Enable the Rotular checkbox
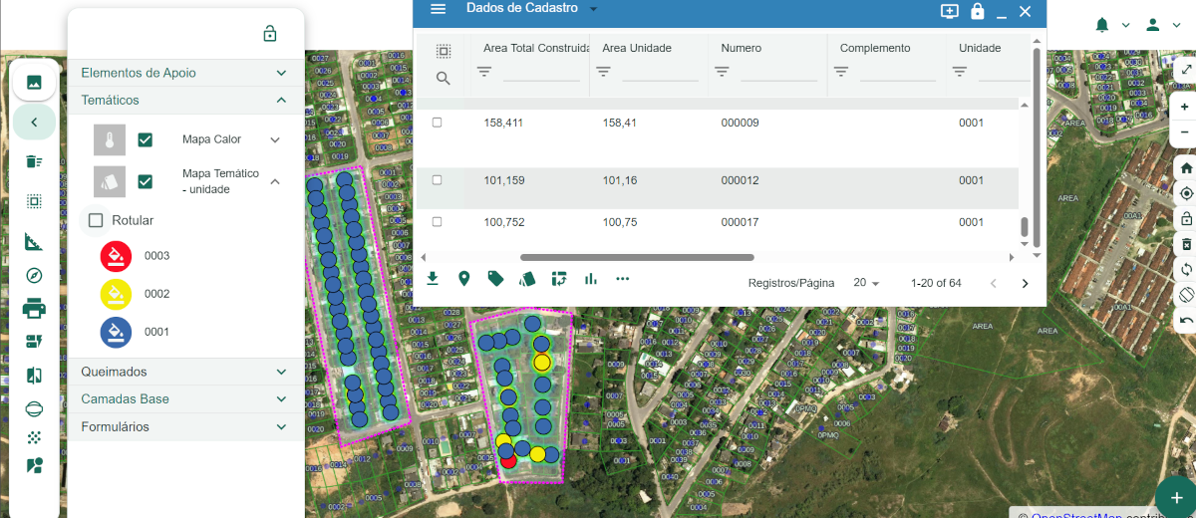This screenshot has height=518, width=1196. (x=97, y=220)
